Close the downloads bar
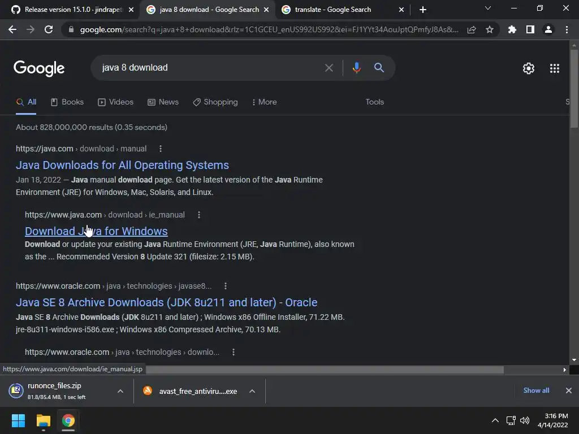The width and height of the screenshot is (579, 434). [x=569, y=390]
